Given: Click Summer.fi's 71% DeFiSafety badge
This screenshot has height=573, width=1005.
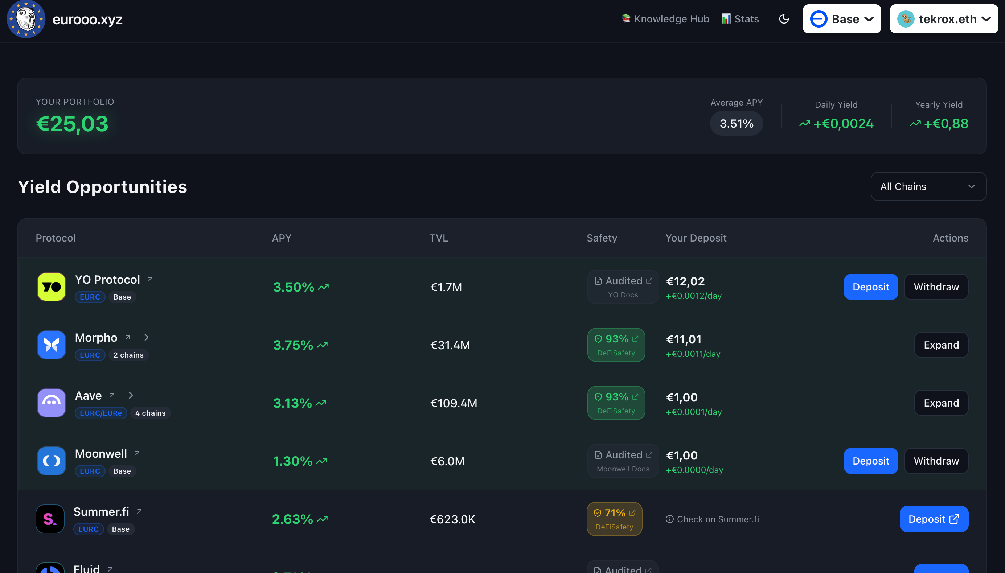Looking at the screenshot, I should click(614, 519).
